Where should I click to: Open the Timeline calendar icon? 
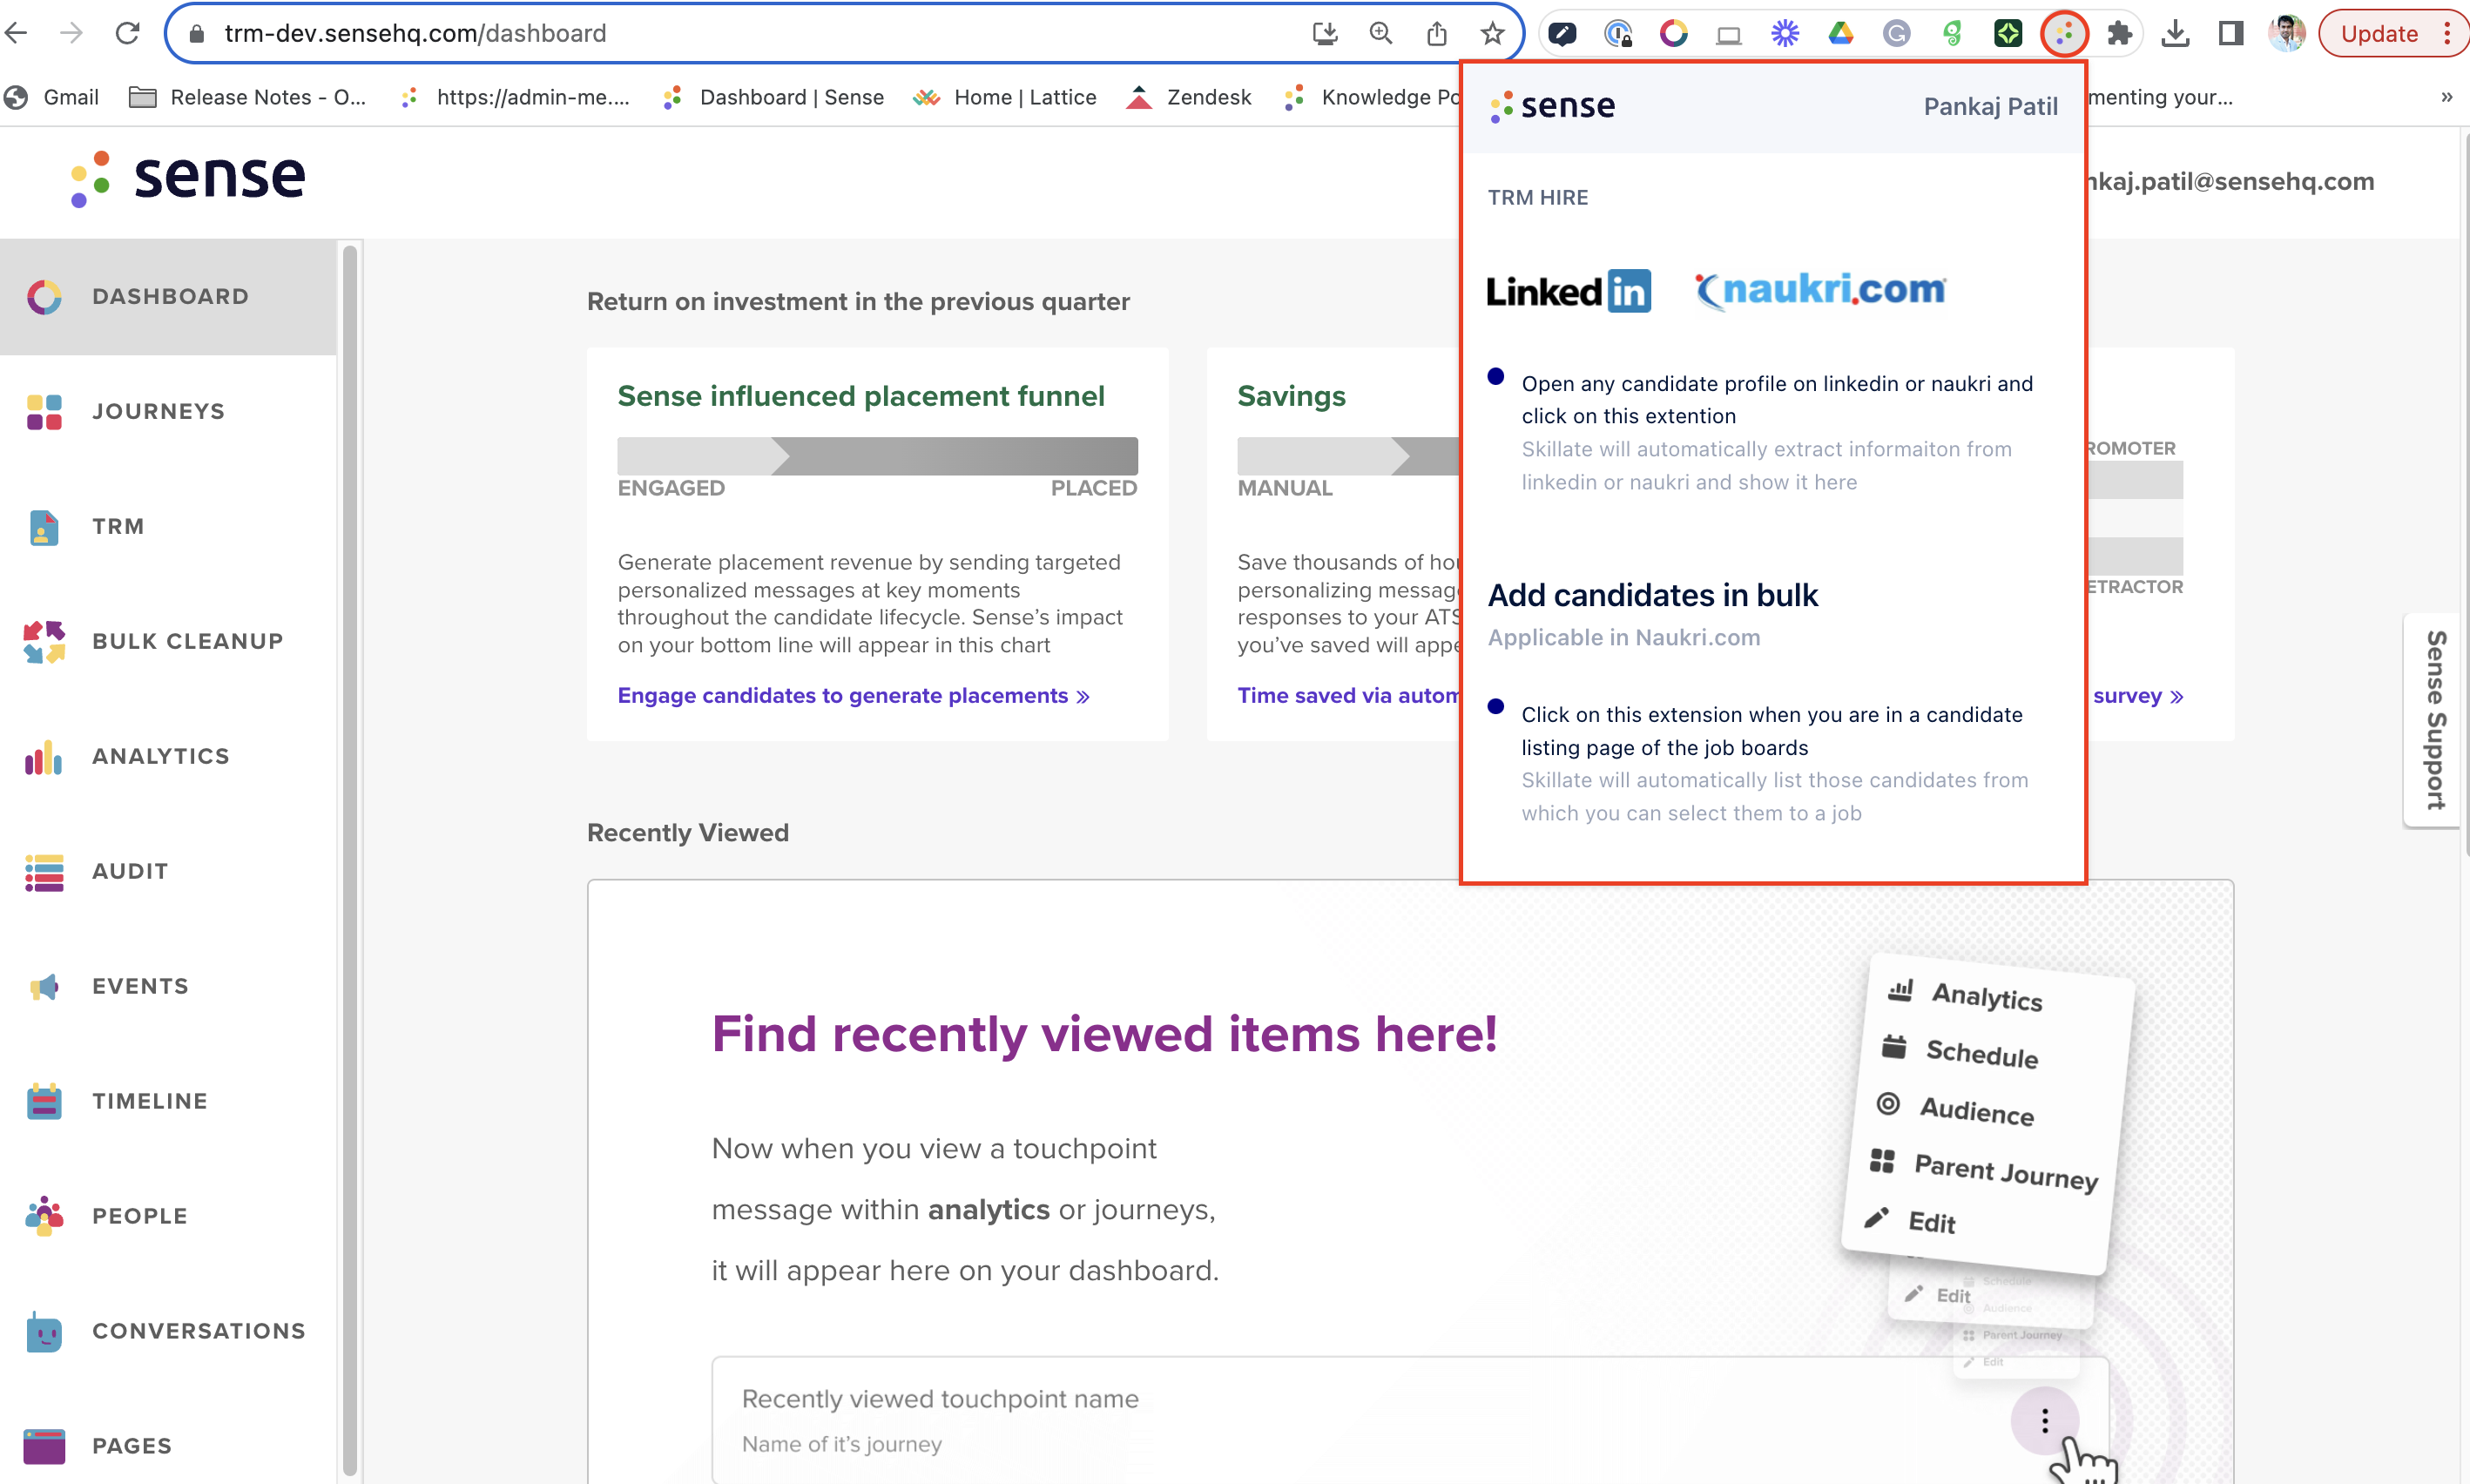44,1102
